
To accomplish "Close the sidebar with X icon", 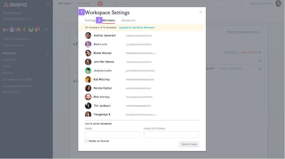I will (x=48, y=4).
